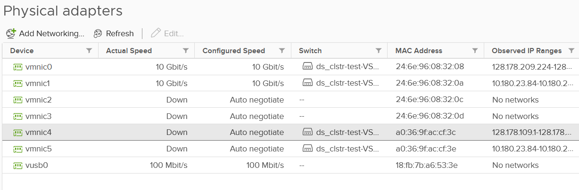This screenshot has width=579, height=190.
Task: Click the switch icon in vmnic1 row
Action: point(307,83)
